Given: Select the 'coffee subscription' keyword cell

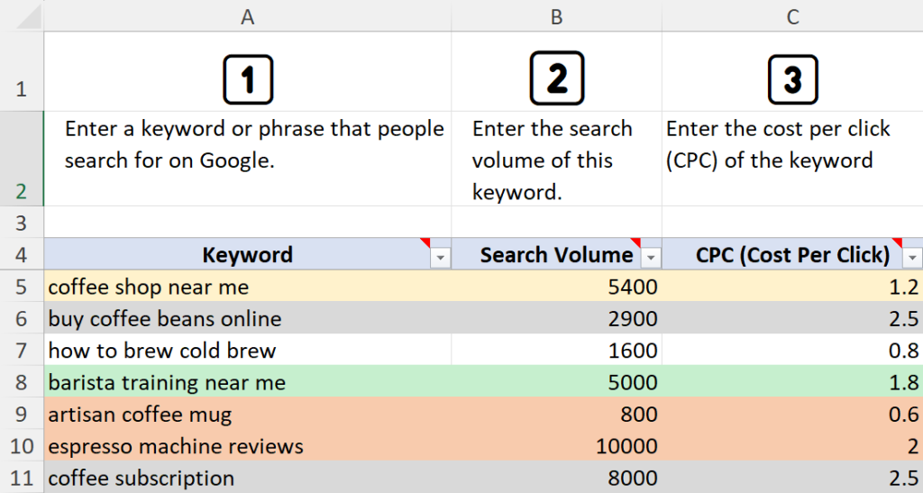Looking at the screenshot, I should pos(248,477).
